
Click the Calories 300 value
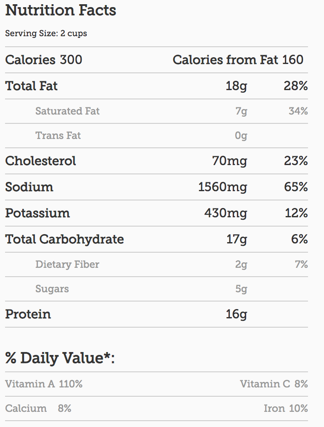tap(43, 60)
